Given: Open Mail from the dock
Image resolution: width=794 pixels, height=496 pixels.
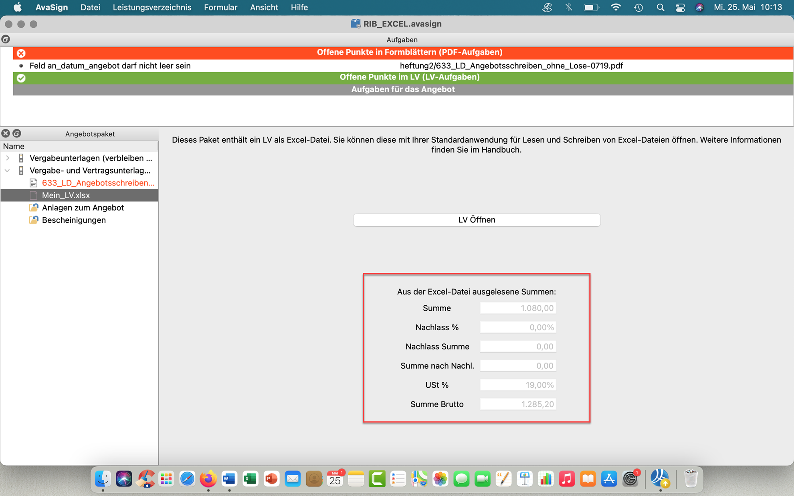Looking at the screenshot, I should coord(293,479).
